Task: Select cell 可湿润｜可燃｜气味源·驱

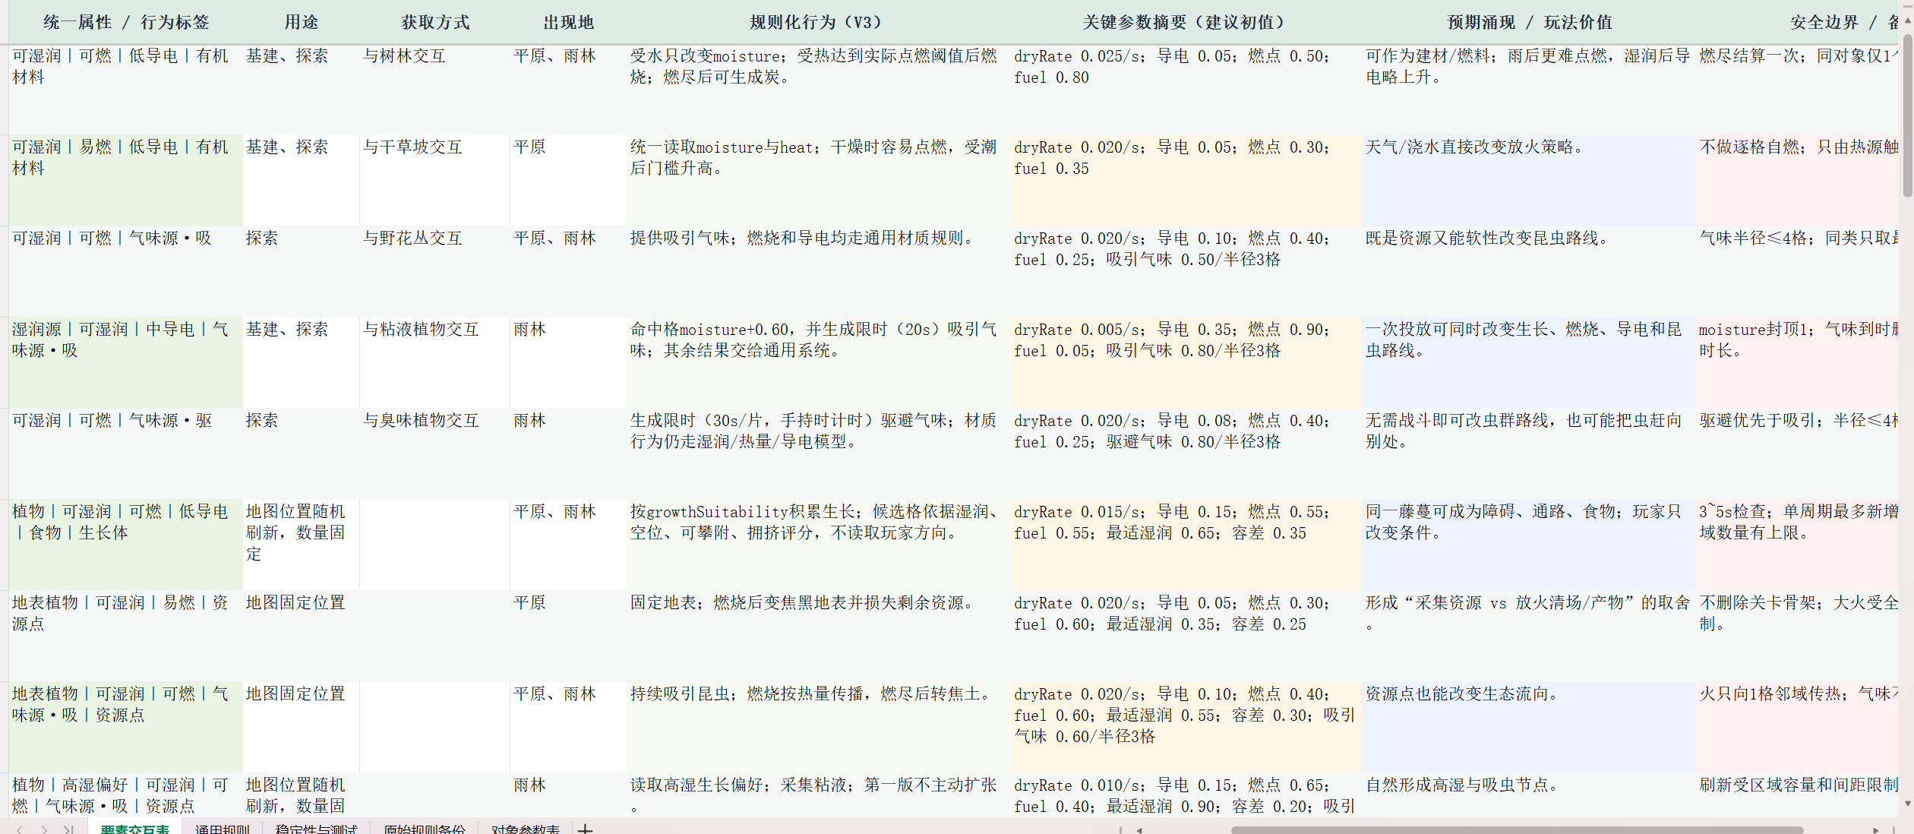Action: (126, 454)
